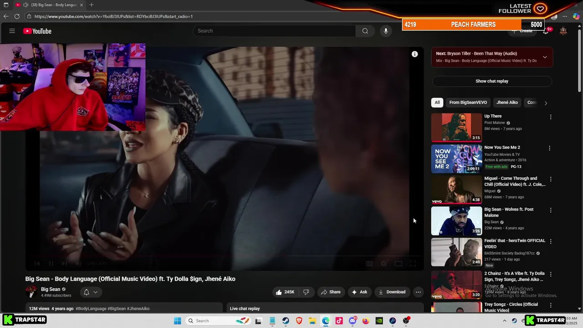Click the browser address bar URL

(x=113, y=16)
